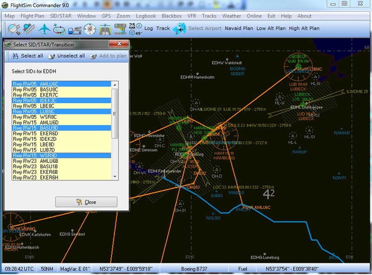Select the Rwy RW05 EKER7C row

coord(61,95)
